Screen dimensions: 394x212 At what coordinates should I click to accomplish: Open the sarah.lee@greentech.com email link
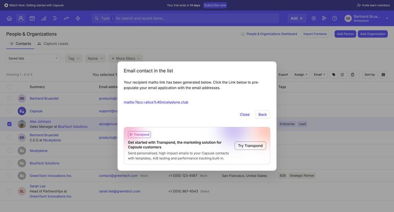(x=120, y=191)
